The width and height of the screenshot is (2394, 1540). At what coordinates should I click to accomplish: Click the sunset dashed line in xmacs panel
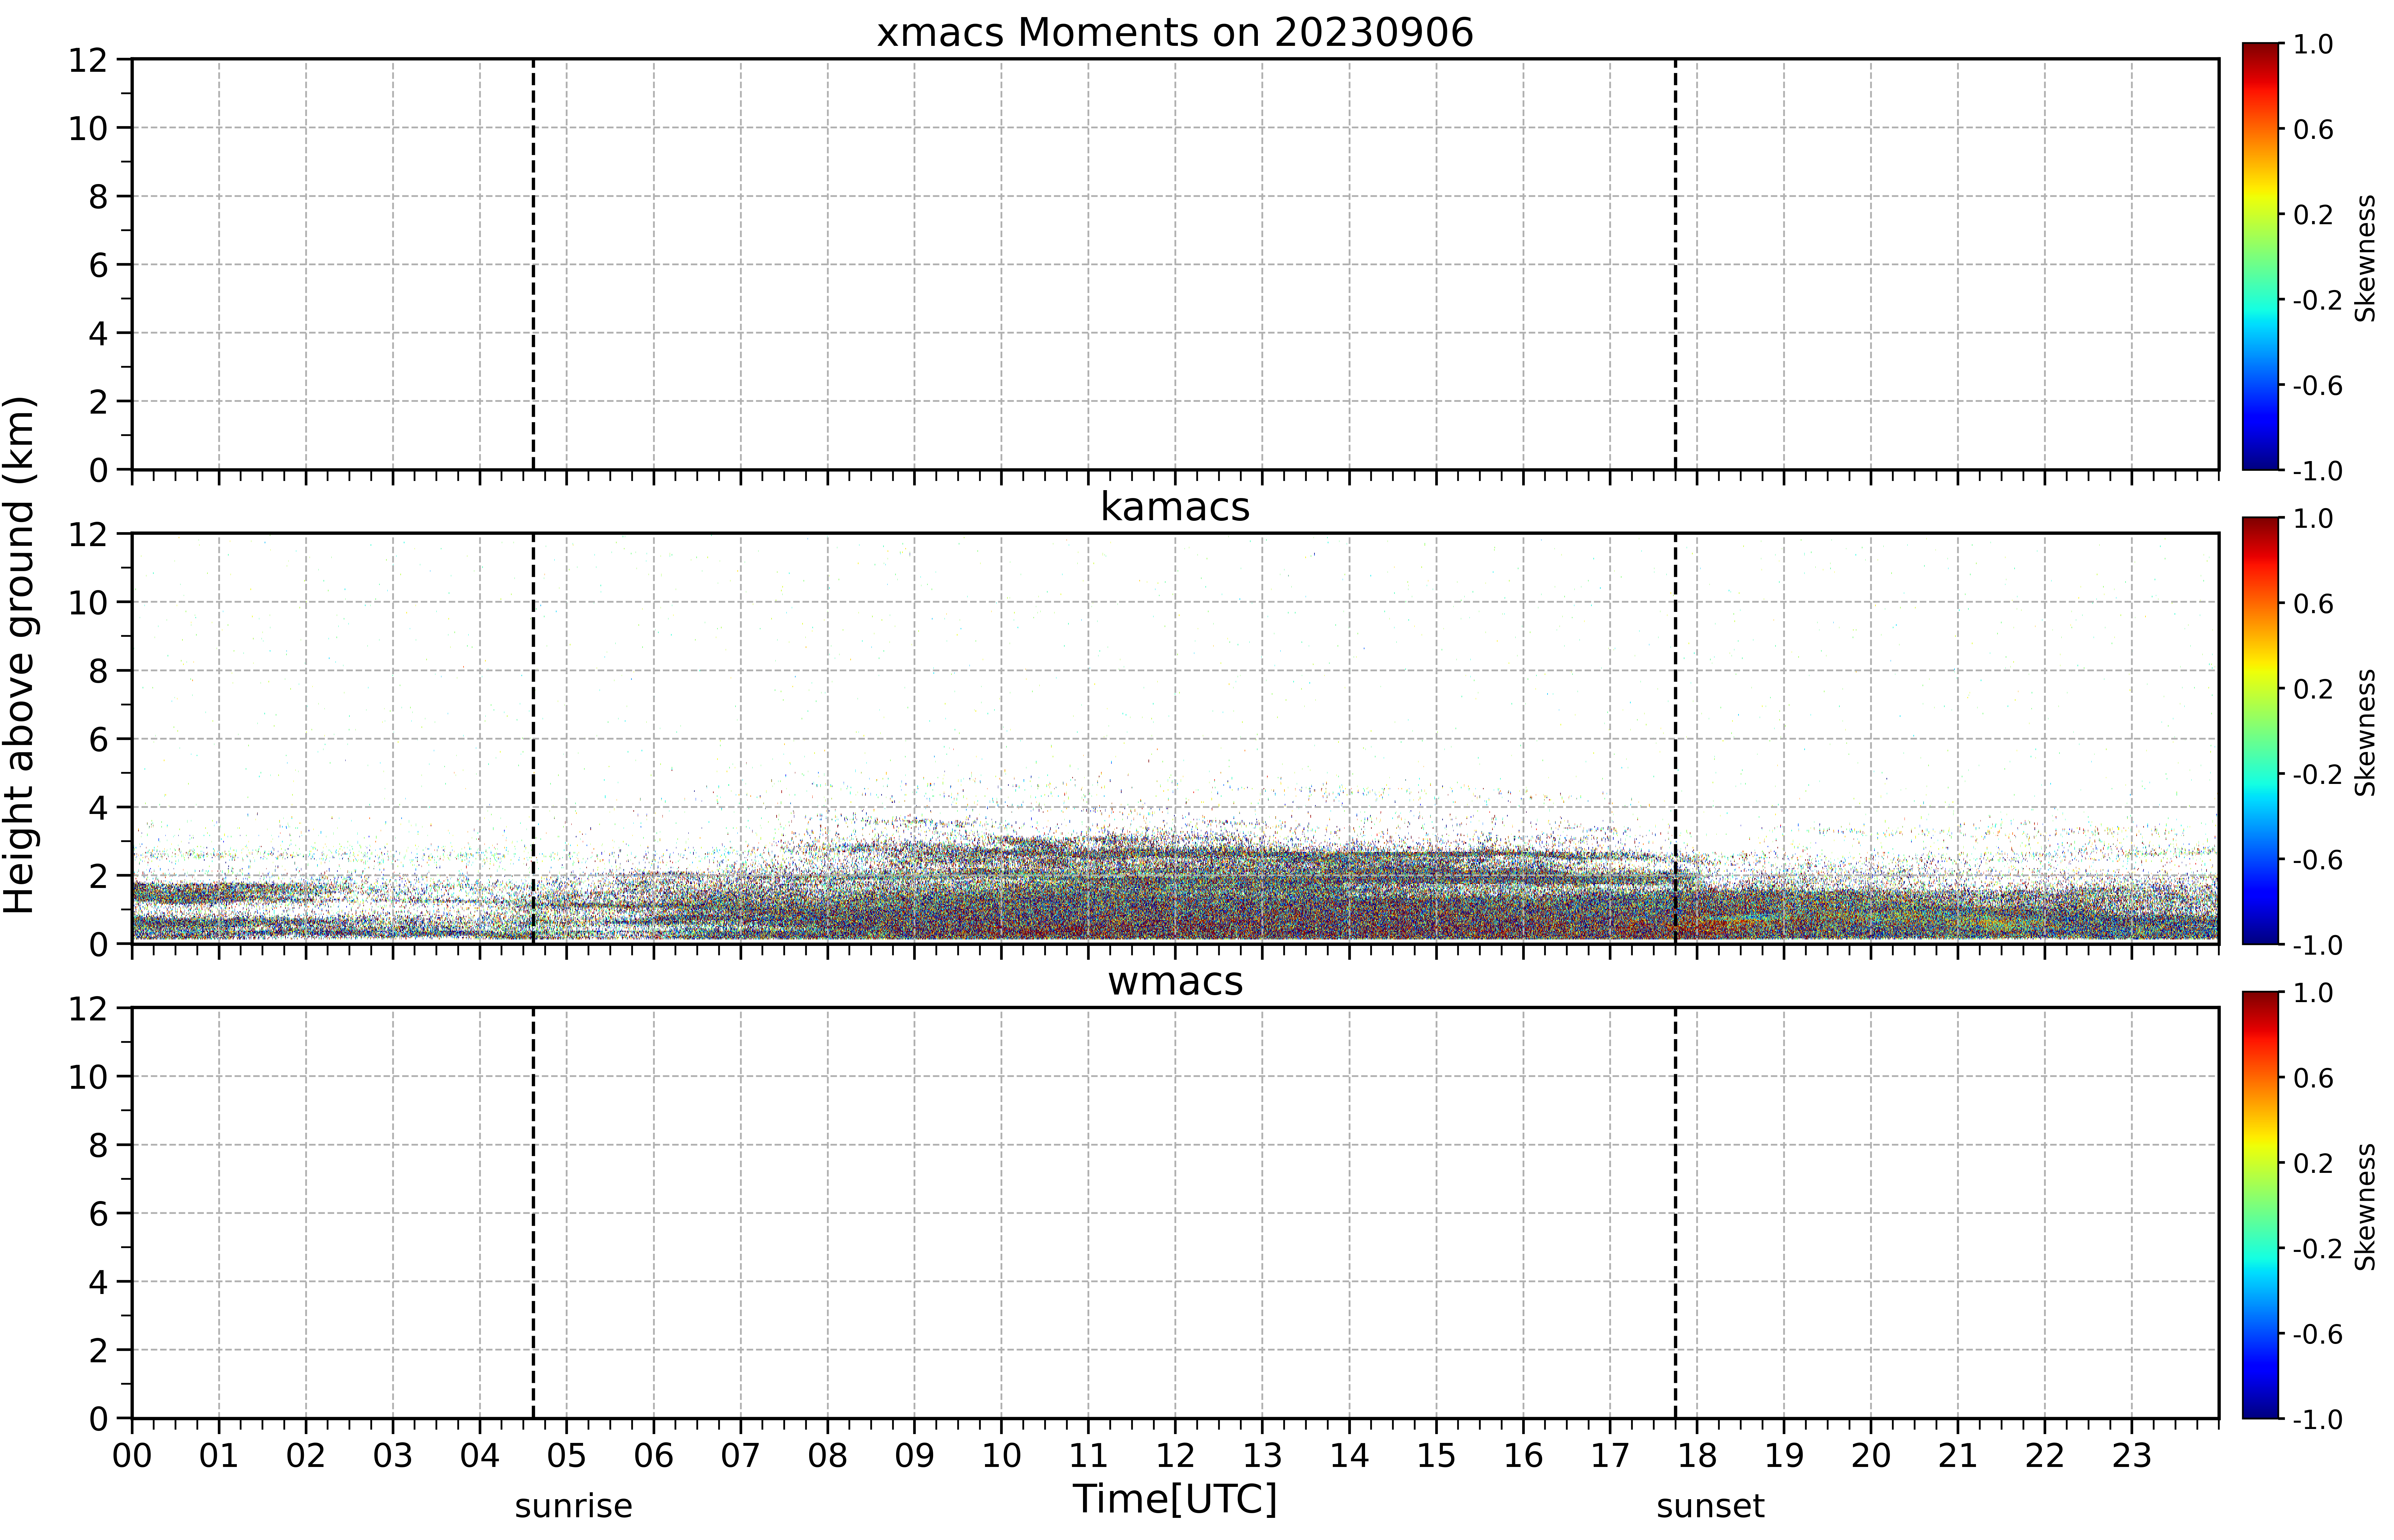tap(1675, 264)
